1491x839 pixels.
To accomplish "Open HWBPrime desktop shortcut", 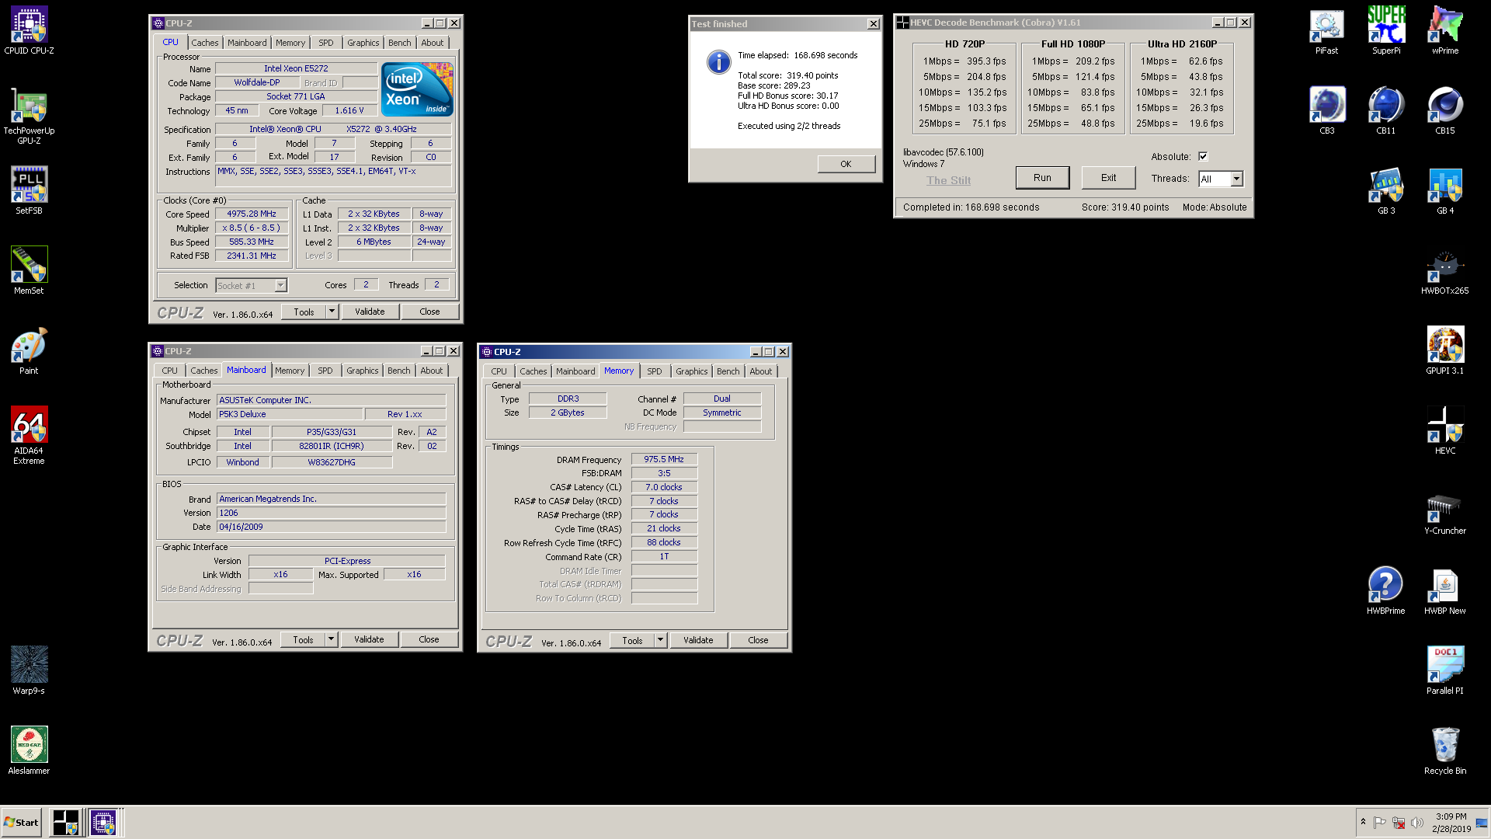I will click(1386, 591).
